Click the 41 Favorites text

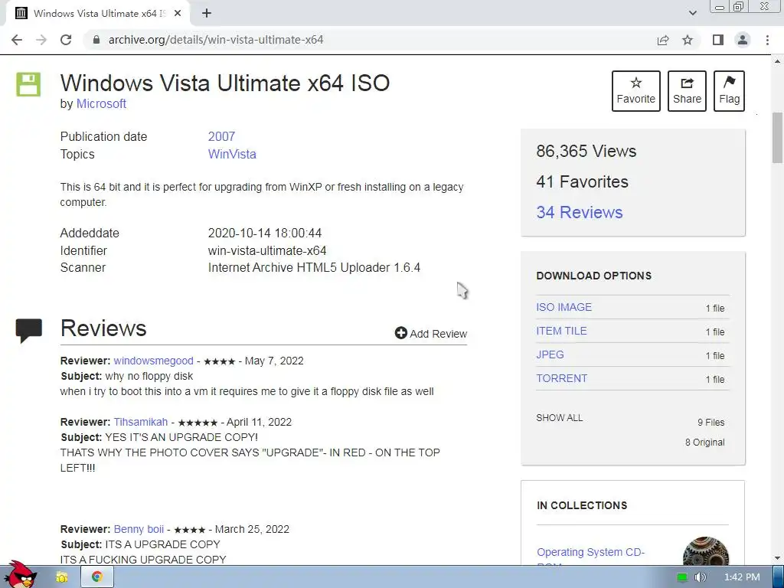click(582, 181)
